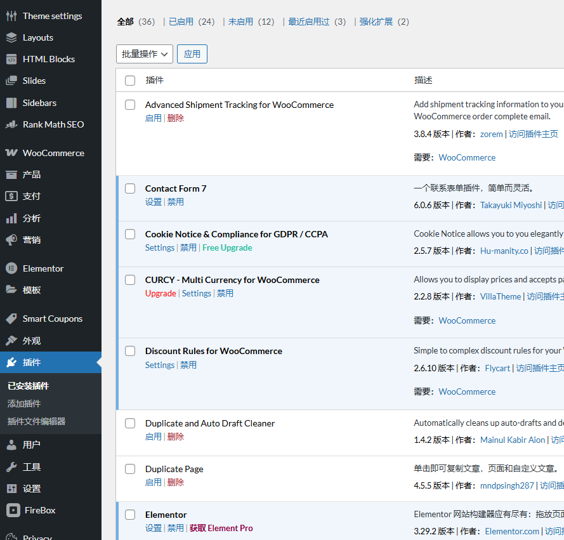Screen dimensions: 564x540
Task: Click the 用户 person icon
Action: (11, 445)
